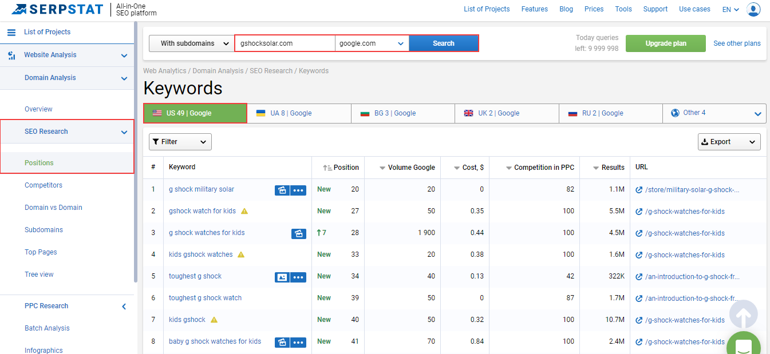Open external link icon for /store/military-solar-g-shock URL
This screenshot has width=770, height=354.
(x=639, y=190)
